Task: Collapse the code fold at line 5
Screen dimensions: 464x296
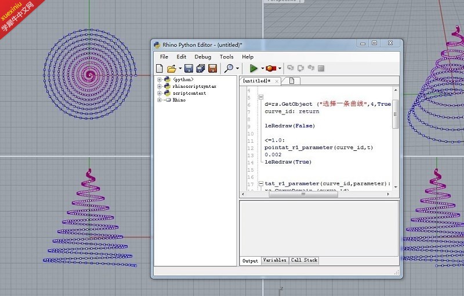Action: 261,97
